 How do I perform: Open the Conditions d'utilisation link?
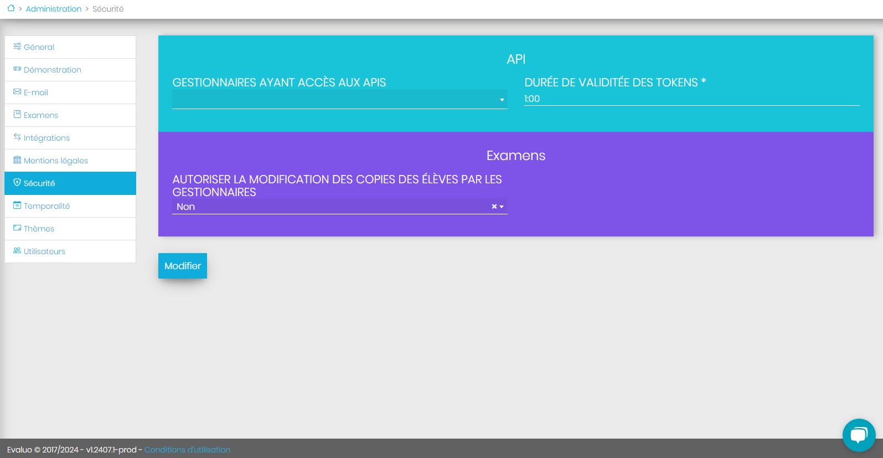point(187,450)
